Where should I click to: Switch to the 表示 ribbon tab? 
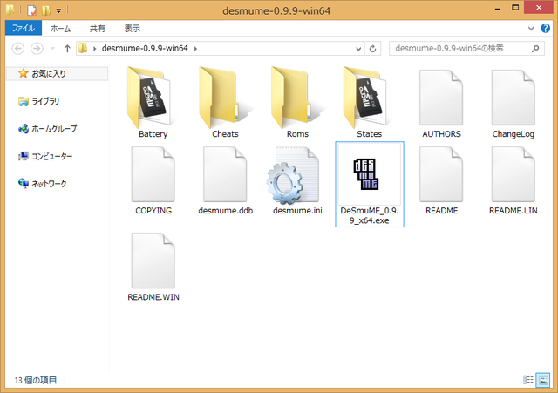coord(132,29)
